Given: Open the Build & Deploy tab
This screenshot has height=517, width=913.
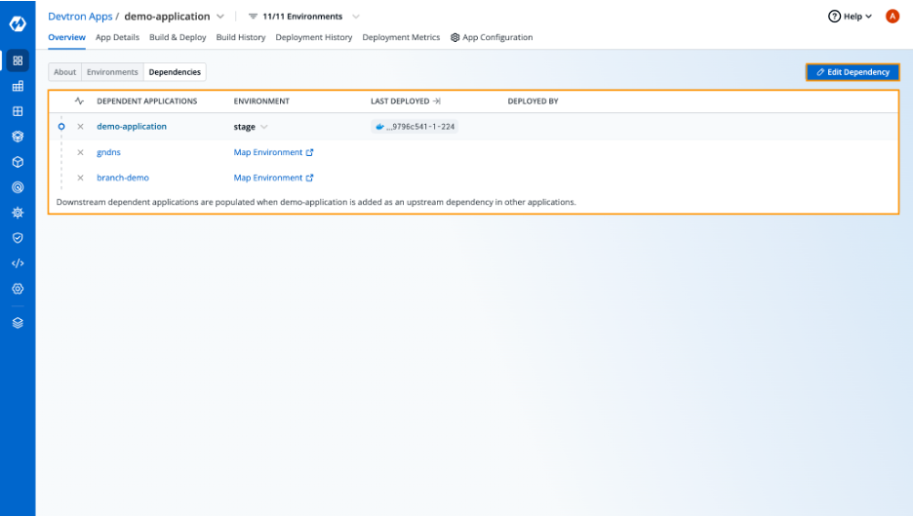Looking at the screenshot, I should click(178, 37).
